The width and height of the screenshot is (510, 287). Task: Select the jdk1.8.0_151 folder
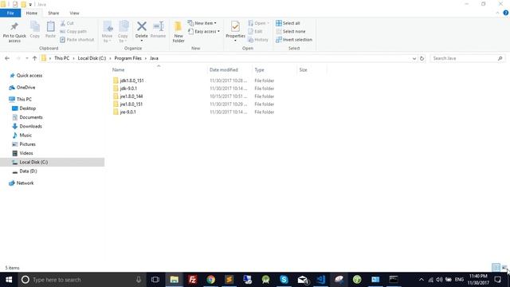pos(131,81)
